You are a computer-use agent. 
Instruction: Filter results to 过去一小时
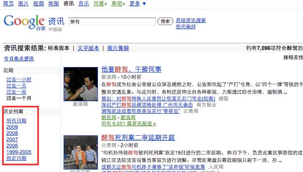click(x=19, y=80)
